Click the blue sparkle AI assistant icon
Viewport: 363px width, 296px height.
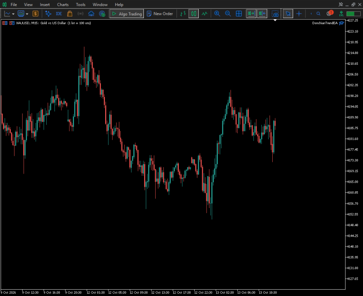[x=48, y=14]
